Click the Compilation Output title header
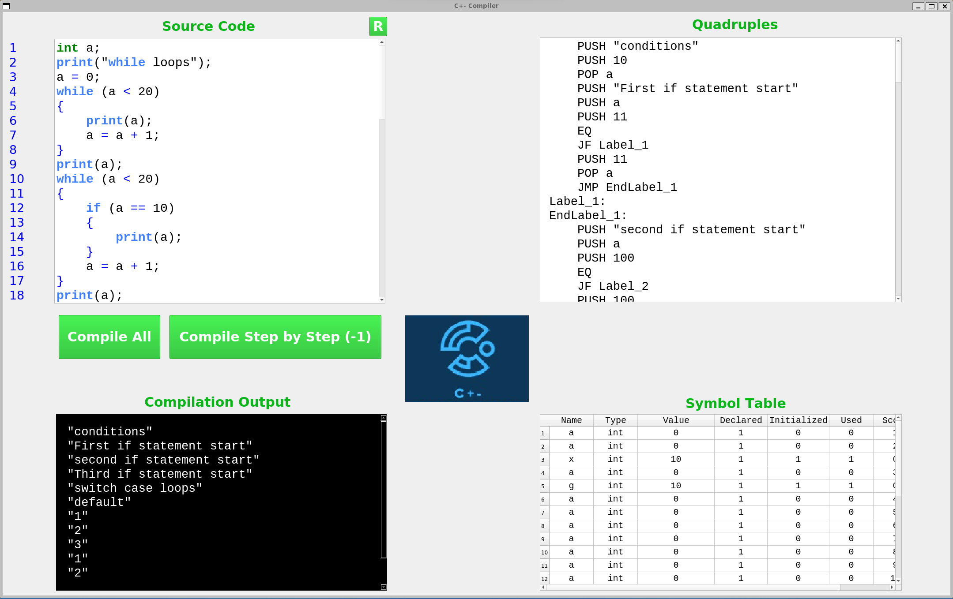Viewport: 953px width, 599px height. [x=217, y=402]
